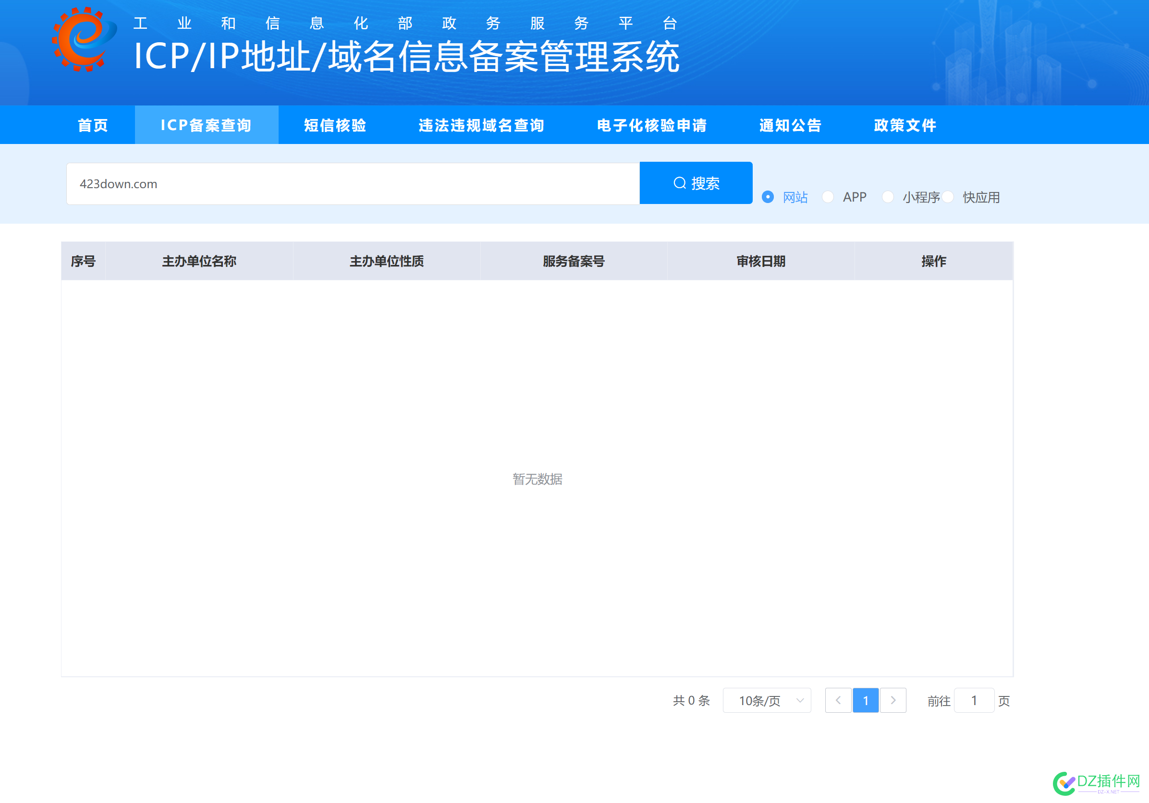The width and height of the screenshot is (1149, 803).
Task: Open 违法违规域名查询 tab
Action: 481,125
